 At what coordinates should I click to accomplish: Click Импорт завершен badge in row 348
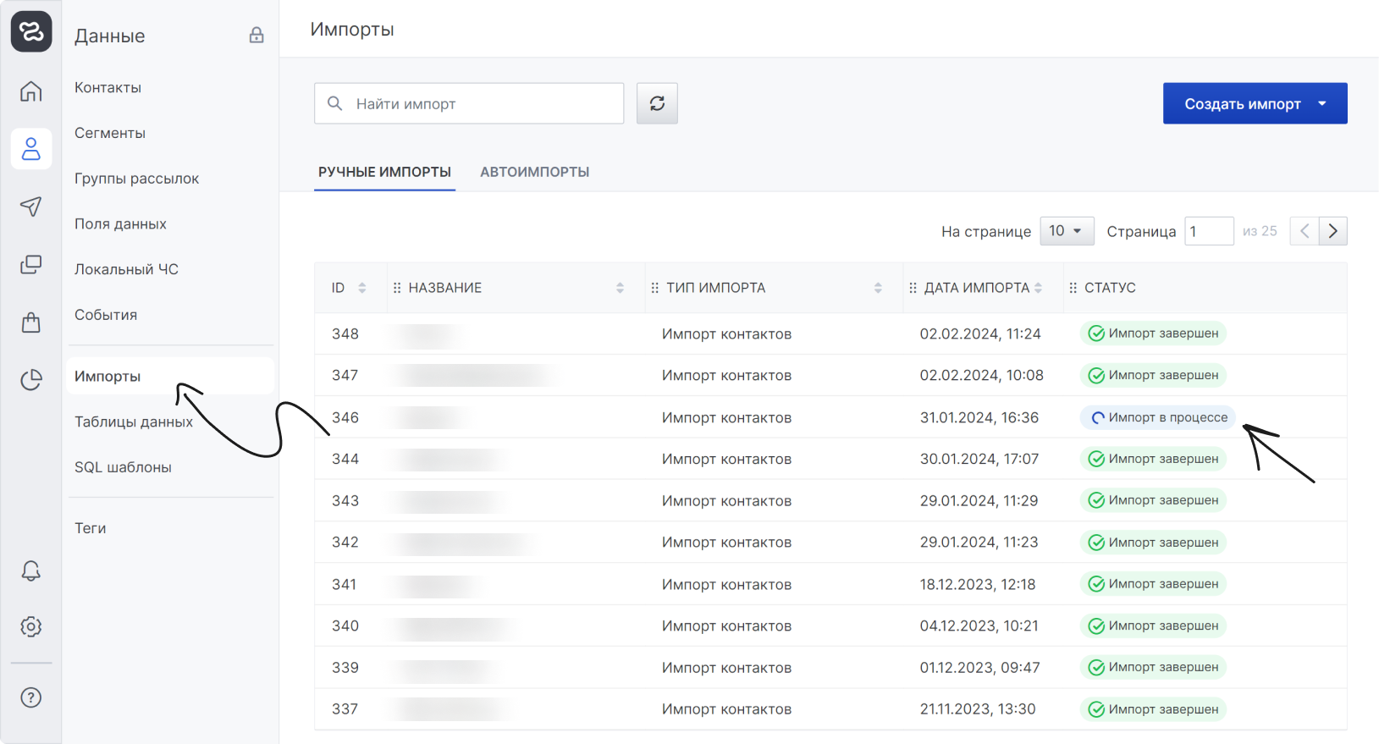1153,333
